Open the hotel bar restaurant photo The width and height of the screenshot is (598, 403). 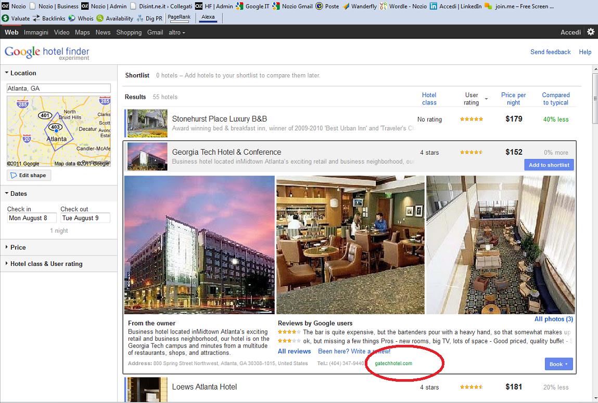[350, 245]
